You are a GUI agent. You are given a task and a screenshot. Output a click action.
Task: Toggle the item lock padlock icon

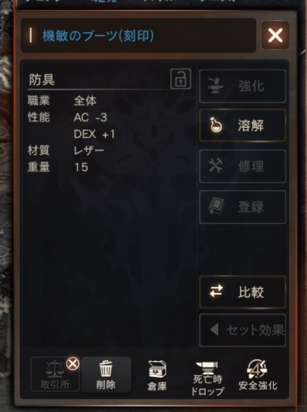click(181, 79)
